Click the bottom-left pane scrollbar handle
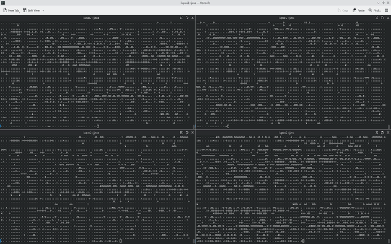Image resolution: width=391 pixels, height=244 pixels. [x=193, y=241]
